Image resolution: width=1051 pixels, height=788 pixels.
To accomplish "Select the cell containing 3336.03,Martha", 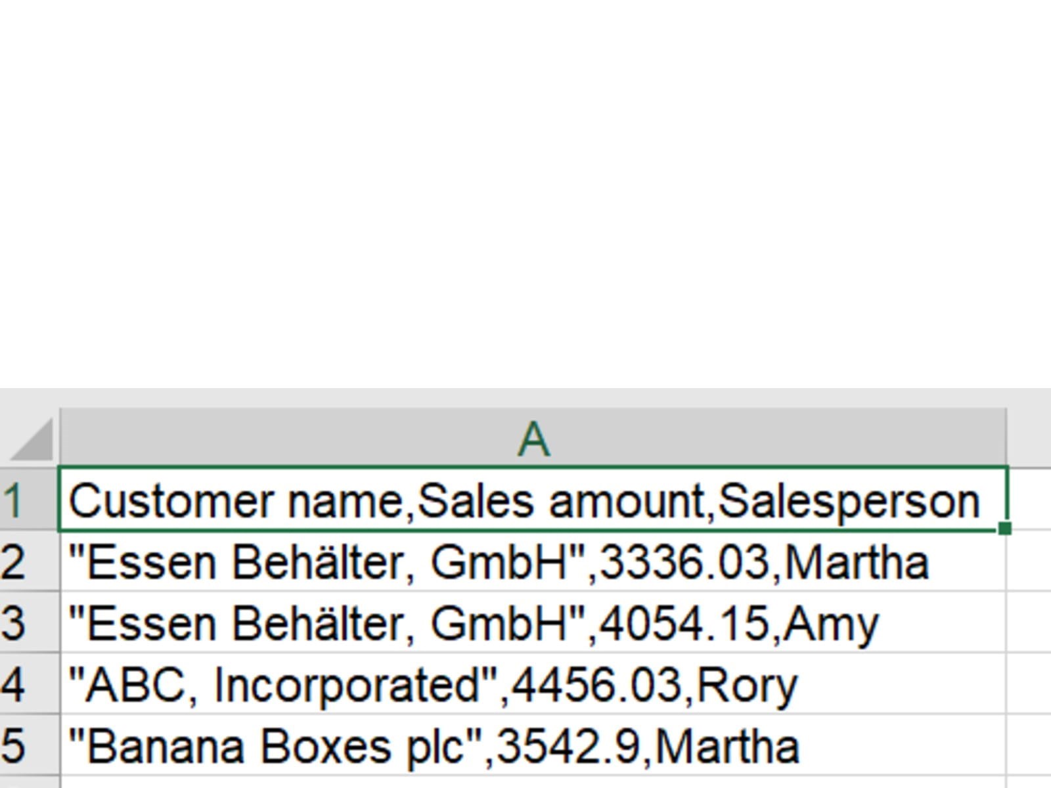I will (499, 563).
